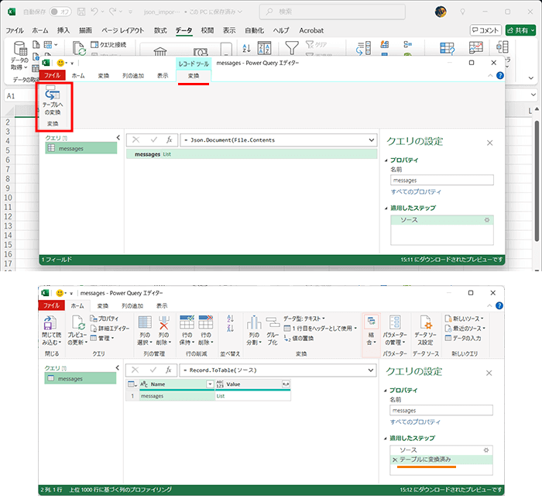The width and height of the screenshot is (542, 496).
Task: Expand the 新しいソース dropdown
Action: (465, 319)
